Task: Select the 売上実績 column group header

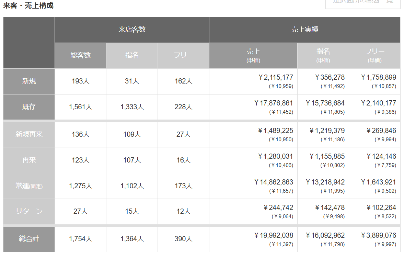Action: click(304, 30)
